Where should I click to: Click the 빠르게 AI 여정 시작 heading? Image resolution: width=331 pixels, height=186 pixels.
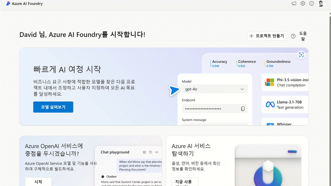click(x=67, y=69)
